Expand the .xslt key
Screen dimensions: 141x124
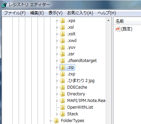point(57,34)
